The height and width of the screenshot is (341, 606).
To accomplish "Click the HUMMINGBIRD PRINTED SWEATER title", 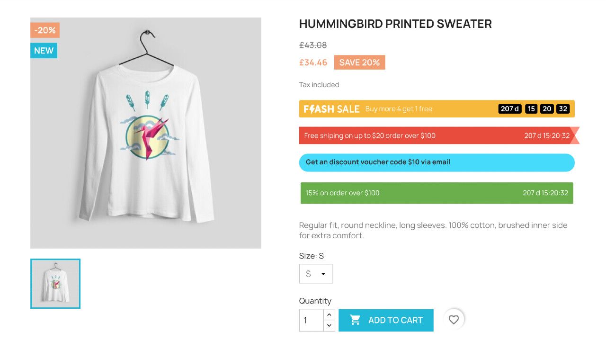I will tap(395, 24).
